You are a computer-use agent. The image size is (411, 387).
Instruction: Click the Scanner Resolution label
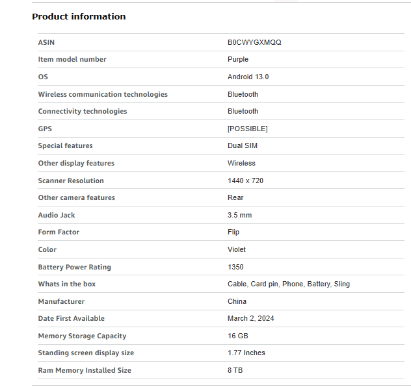71,181
